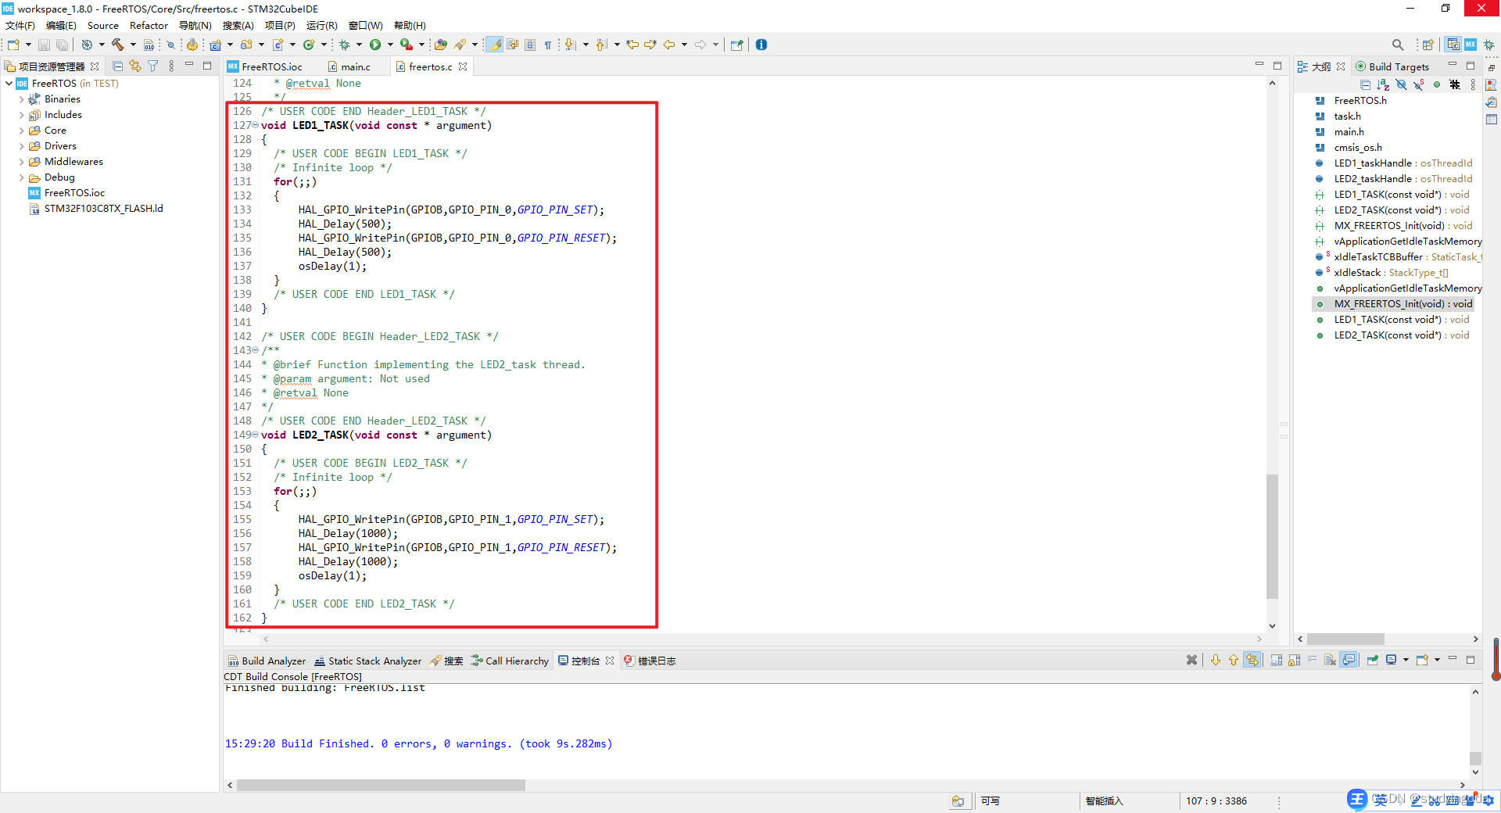The width and height of the screenshot is (1501, 813).
Task: Build the project using the hammer icon
Action: 118,45
